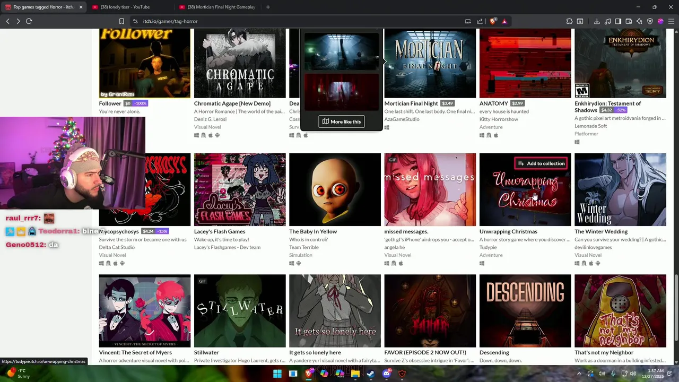Screen dimensions: 679x382
Task: Click the Brave Rewards triangle icon
Action: coord(504,21)
